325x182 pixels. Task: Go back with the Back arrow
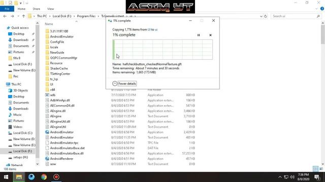click(5, 16)
